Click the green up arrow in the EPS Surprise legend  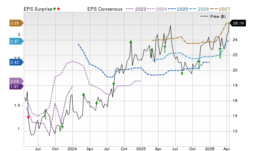click(x=55, y=9)
